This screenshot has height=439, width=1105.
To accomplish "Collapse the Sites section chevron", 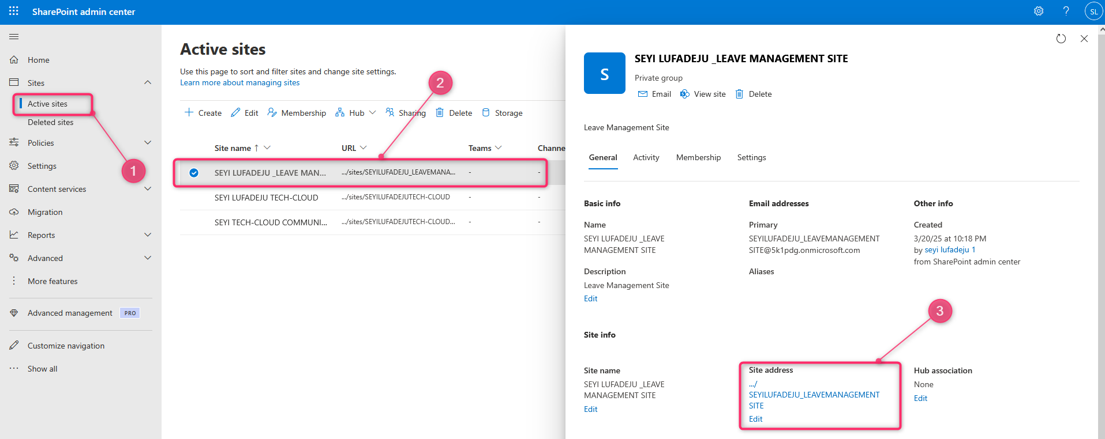I will (148, 82).
